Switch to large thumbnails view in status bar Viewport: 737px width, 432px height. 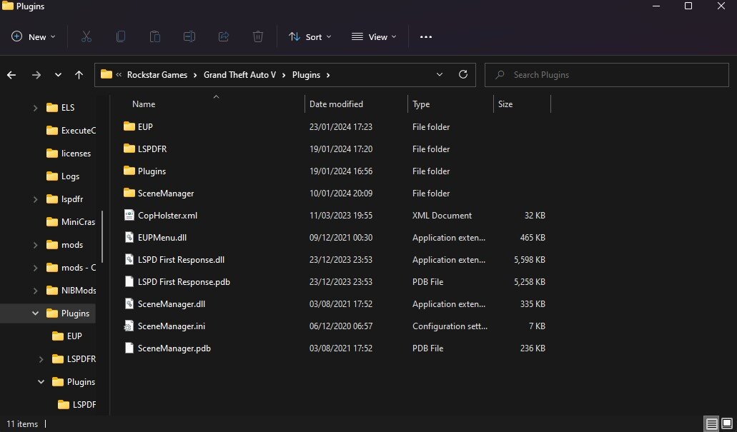pos(727,423)
